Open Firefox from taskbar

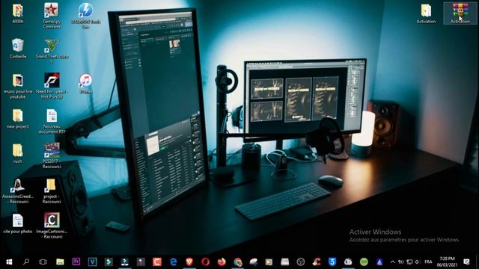coord(222,262)
